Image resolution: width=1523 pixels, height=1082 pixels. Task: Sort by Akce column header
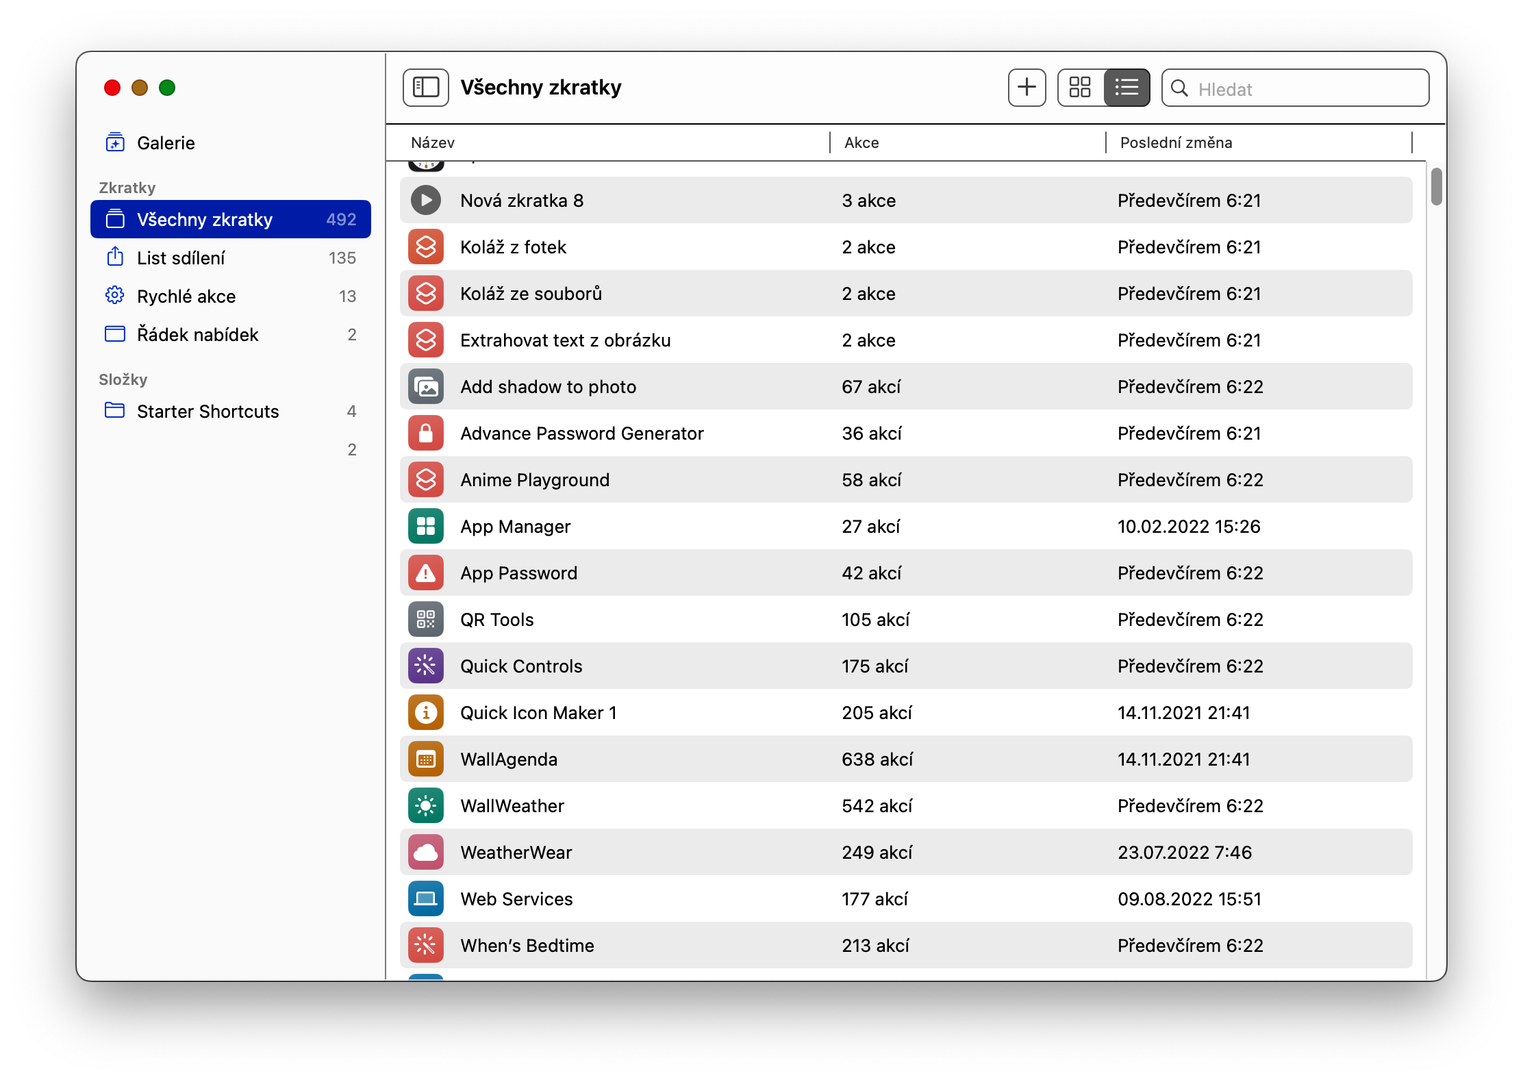[861, 142]
